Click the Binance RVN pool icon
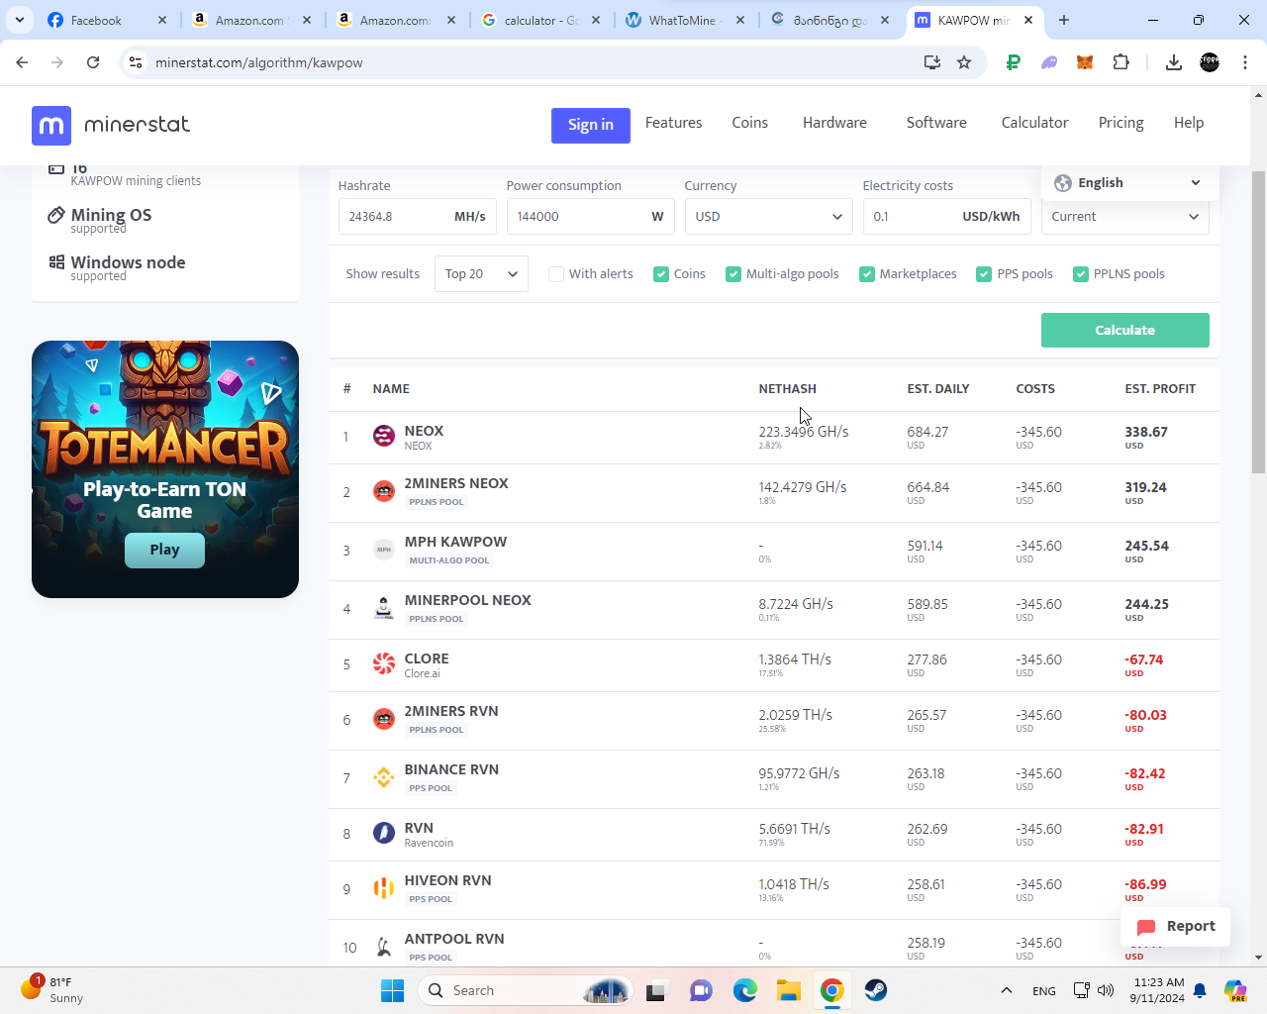 tap(384, 777)
